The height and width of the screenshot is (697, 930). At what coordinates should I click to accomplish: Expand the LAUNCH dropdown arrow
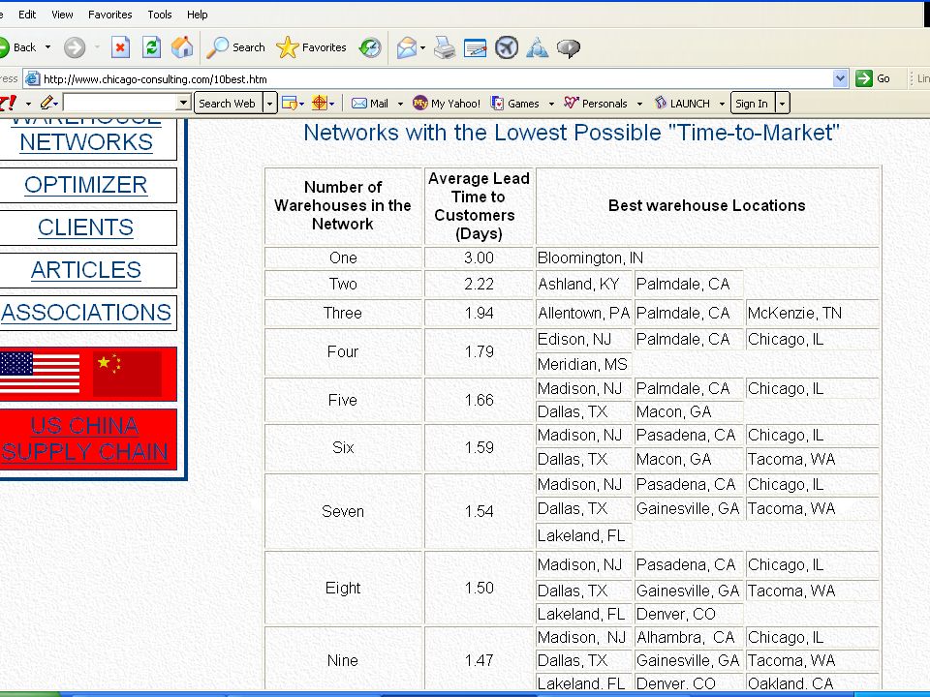pos(722,104)
